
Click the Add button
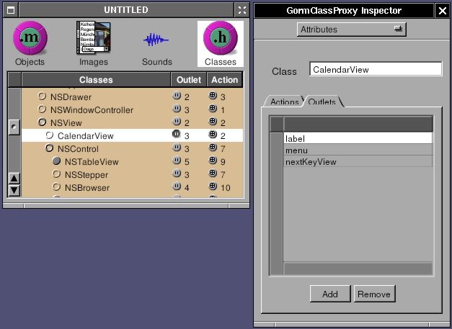point(330,294)
